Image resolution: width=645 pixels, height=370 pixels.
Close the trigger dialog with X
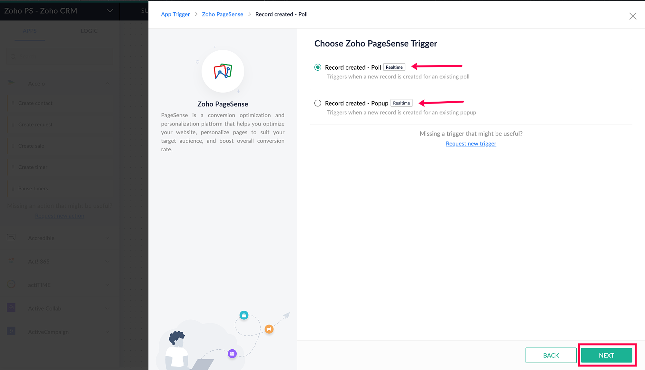point(633,16)
